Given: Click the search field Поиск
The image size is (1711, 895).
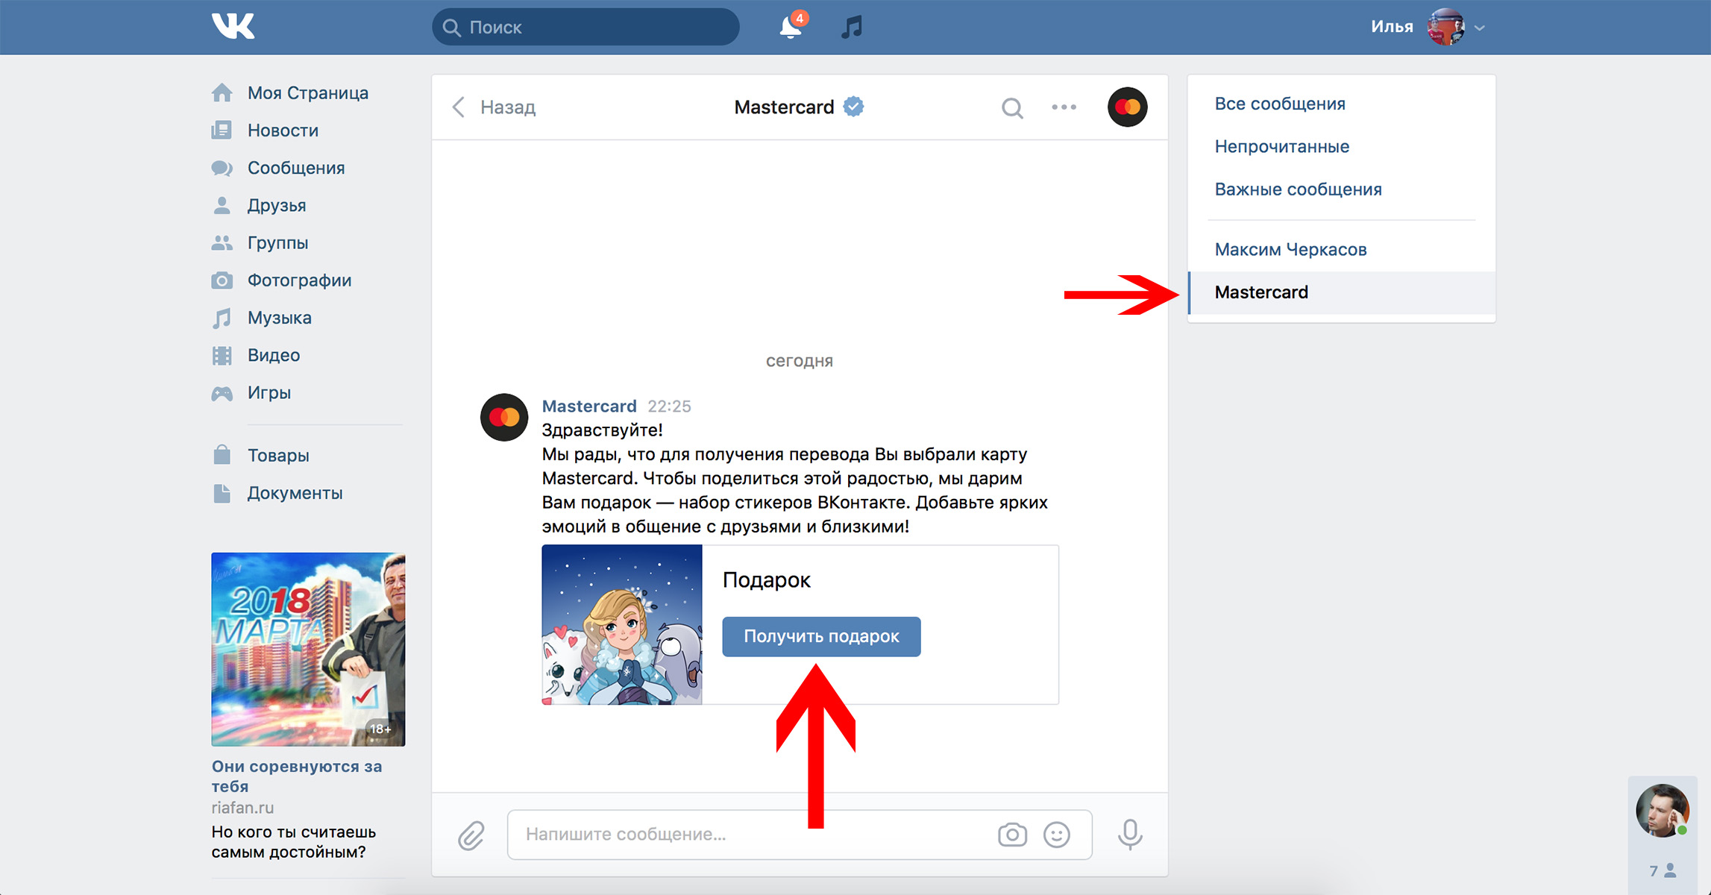Looking at the screenshot, I should 585,27.
